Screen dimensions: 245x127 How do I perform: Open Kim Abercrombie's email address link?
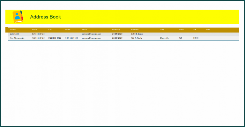coord(92,38)
